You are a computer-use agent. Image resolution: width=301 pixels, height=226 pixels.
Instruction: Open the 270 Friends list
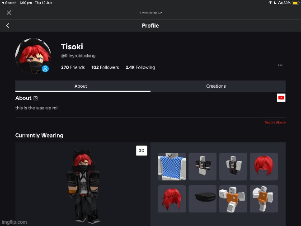tap(73, 67)
